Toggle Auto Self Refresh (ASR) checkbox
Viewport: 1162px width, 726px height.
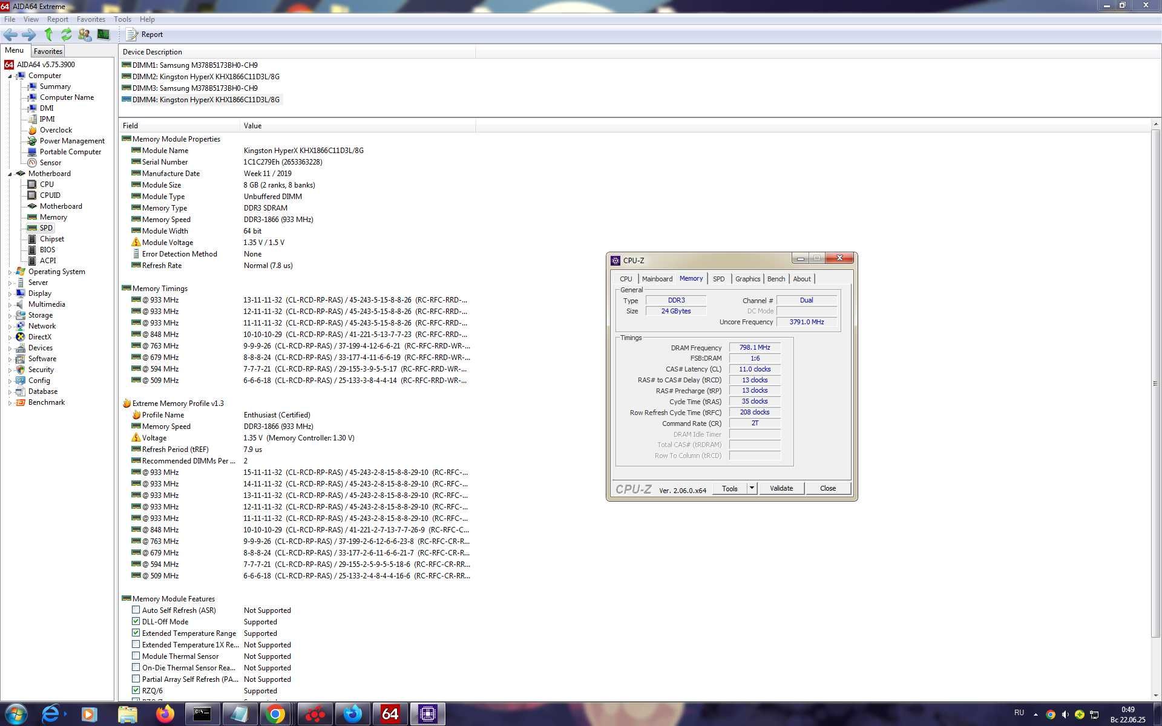[136, 610]
